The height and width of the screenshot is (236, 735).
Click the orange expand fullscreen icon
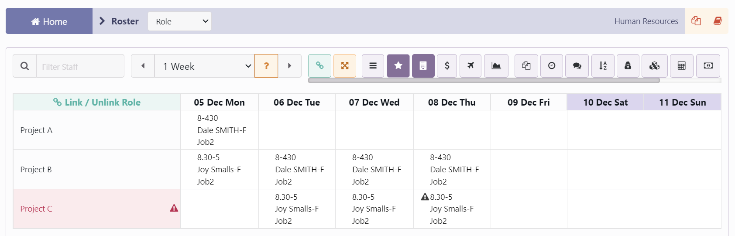[345, 66]
